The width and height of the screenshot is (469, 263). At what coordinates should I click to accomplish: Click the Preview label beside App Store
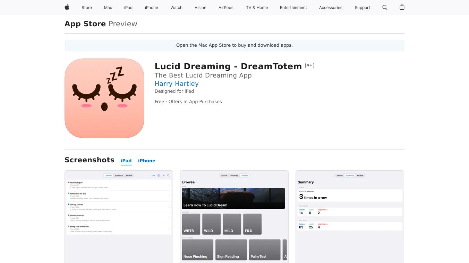click(123, 24)
